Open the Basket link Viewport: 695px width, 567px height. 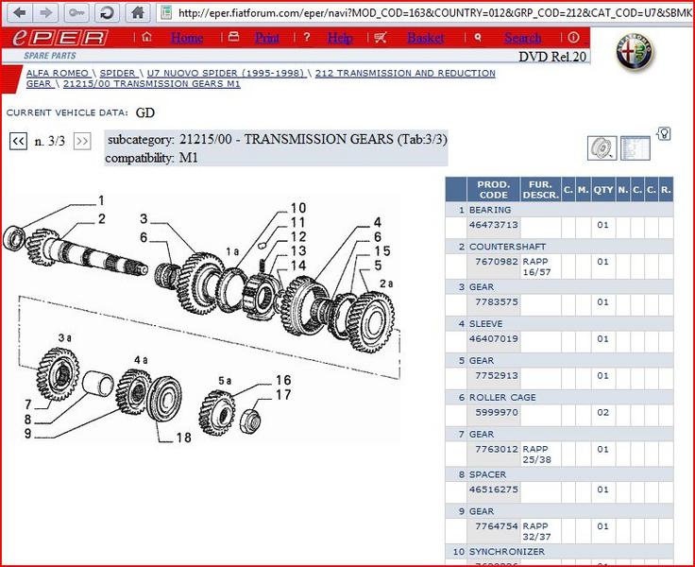pos(426,38)
